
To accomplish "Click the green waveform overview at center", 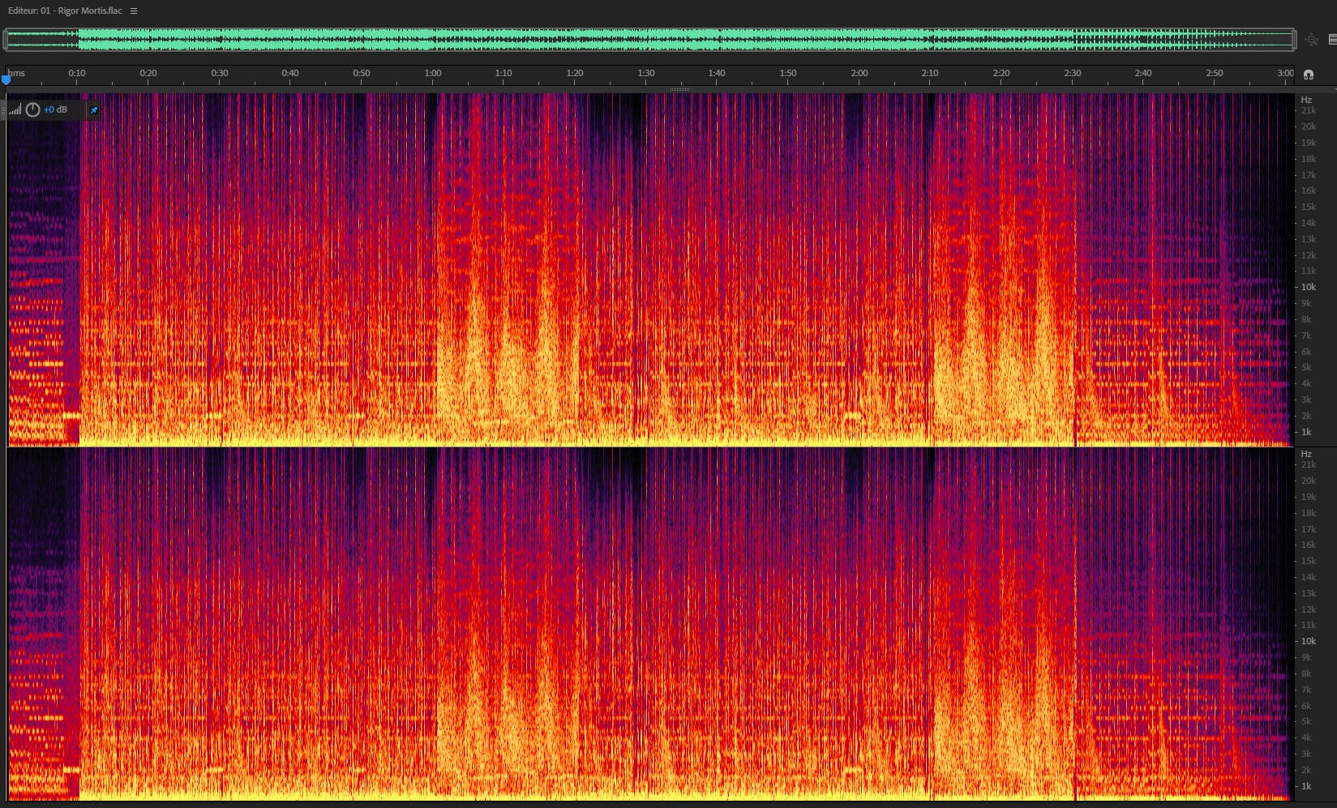I will pos(650,40).
